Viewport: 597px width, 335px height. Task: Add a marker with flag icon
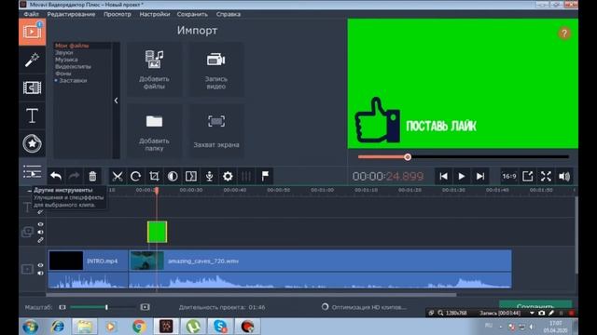click(x=265, y=176)
